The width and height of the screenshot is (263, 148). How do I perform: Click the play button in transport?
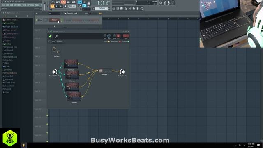(57, 6)
